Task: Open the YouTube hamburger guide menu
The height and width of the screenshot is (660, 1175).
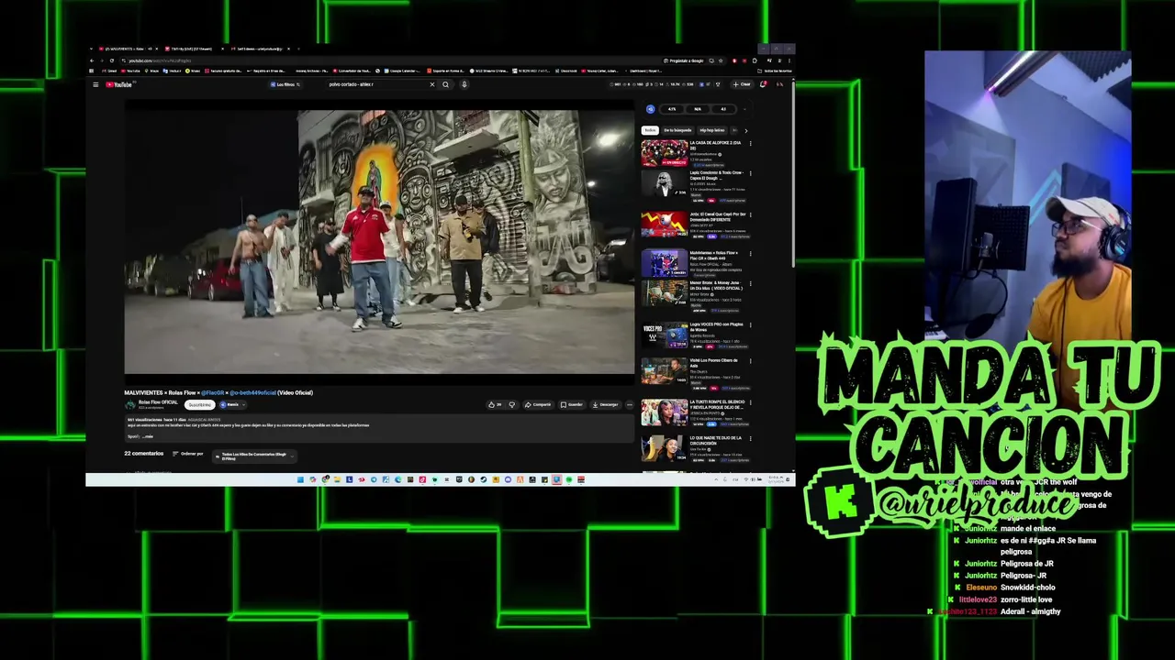Action: point(95,84)
